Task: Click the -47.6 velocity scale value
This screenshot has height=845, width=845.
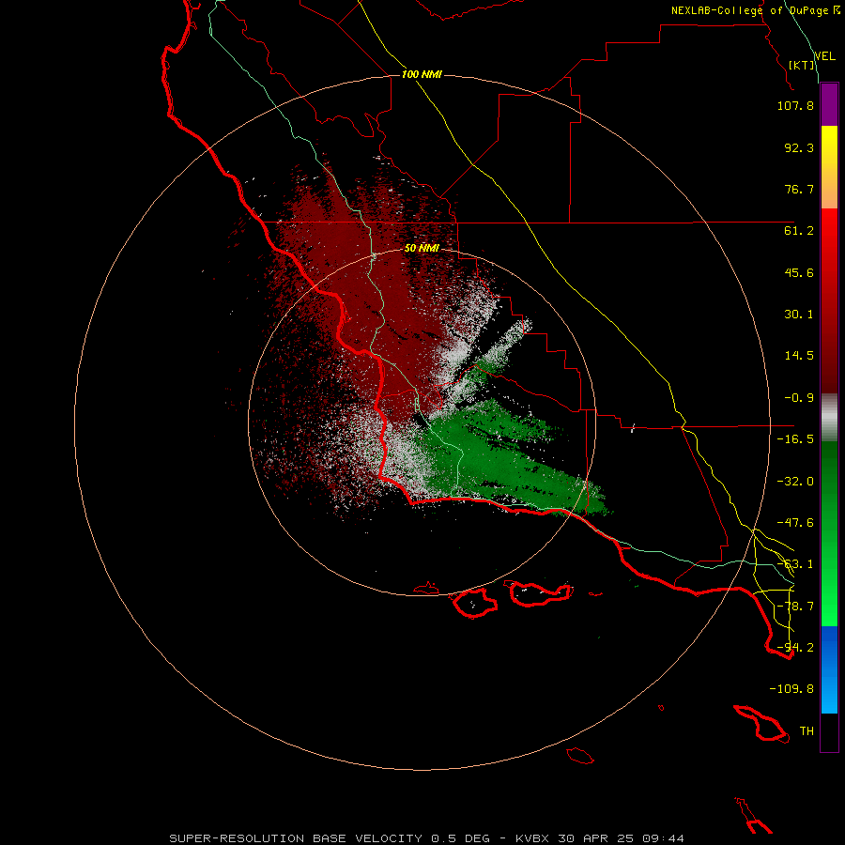Action: click(x=795, y=523)
